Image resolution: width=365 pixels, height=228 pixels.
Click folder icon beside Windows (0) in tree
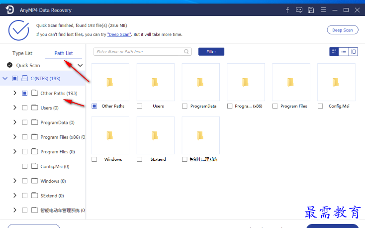34,181
